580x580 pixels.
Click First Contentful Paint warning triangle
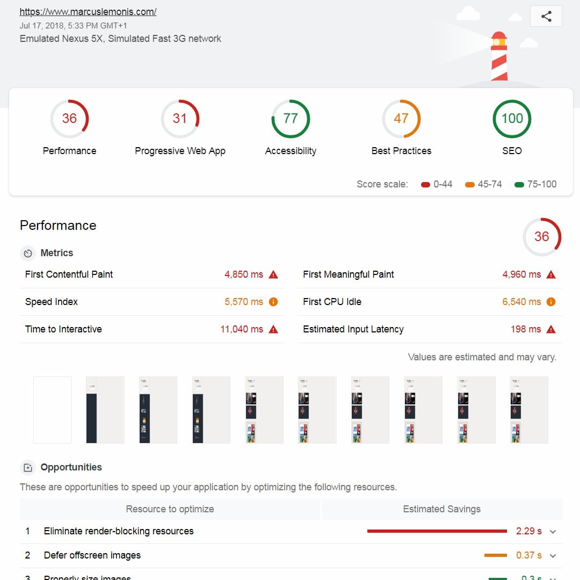tap(273, 274)
